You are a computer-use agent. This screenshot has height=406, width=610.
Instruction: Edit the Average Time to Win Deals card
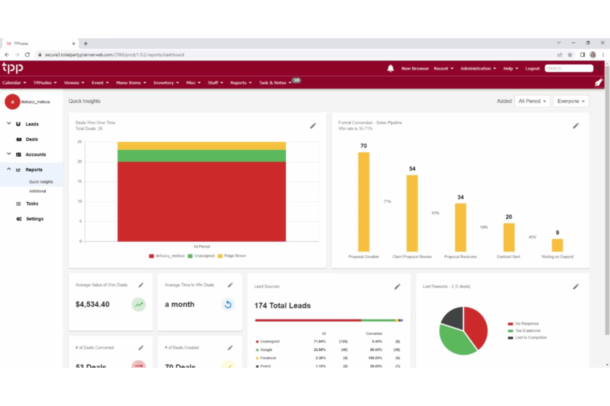(x=230, y=285)
